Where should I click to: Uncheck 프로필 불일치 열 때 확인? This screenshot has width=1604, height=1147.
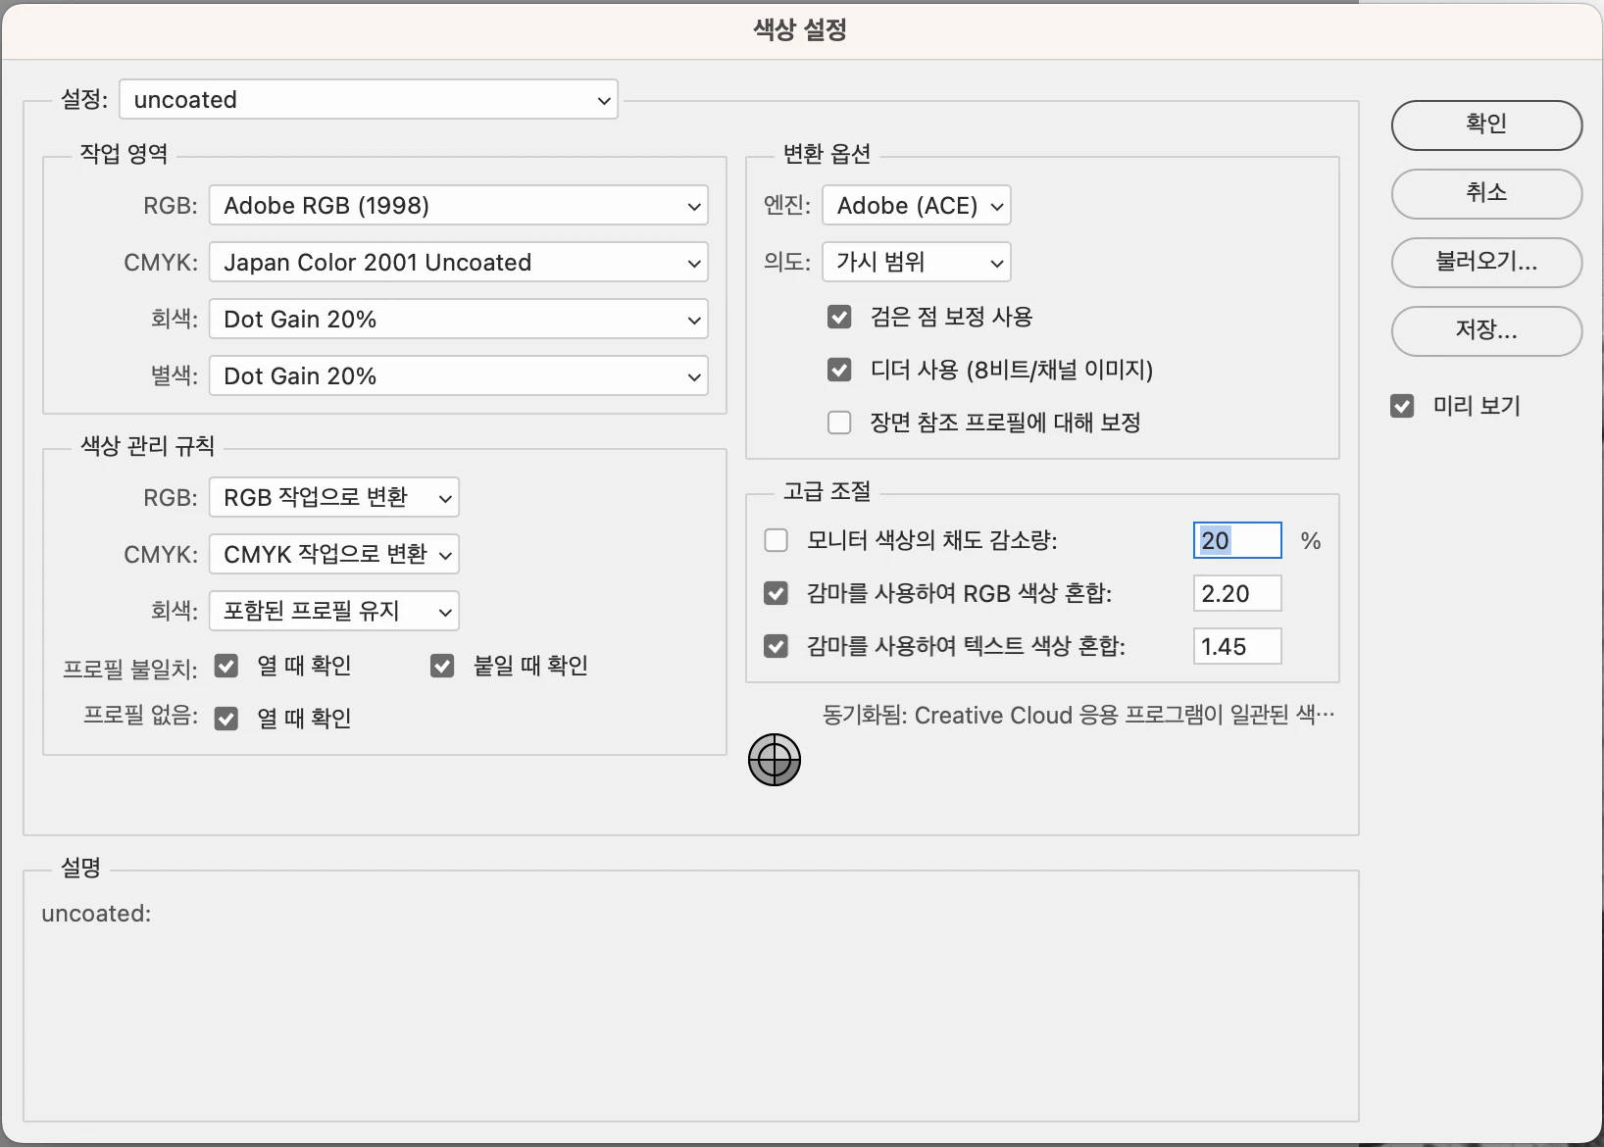226,667
